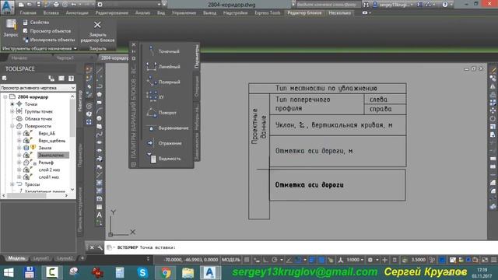Open annotation scale 1:1000 dropdown

click(x=355, y=260)
